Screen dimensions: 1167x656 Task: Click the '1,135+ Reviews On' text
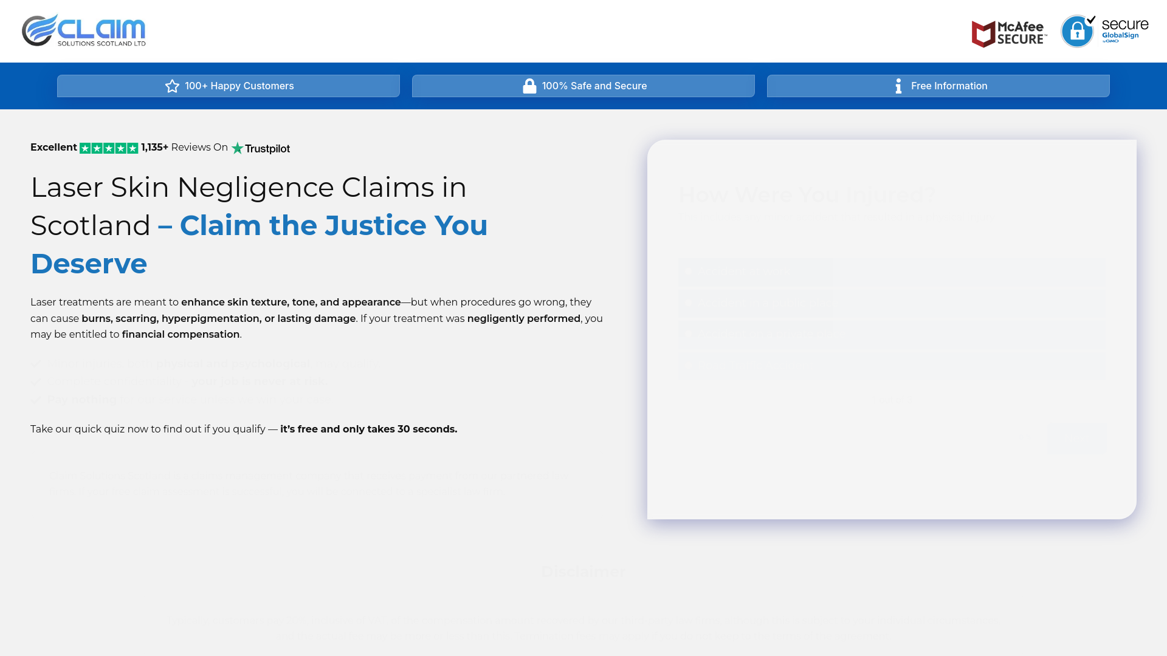tap(184, 148)
